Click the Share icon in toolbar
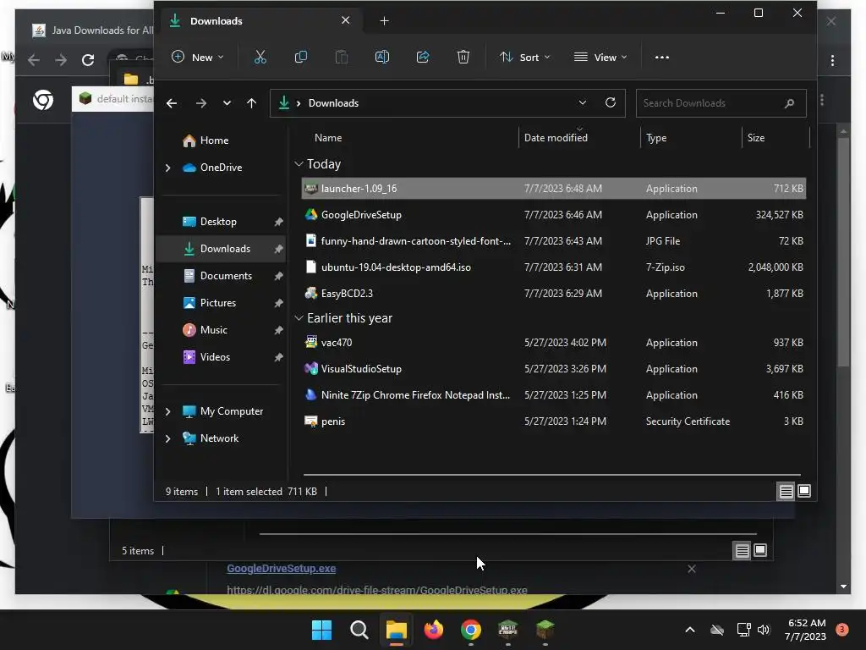This screenshot has height=650, width=866. coord(423,57)
